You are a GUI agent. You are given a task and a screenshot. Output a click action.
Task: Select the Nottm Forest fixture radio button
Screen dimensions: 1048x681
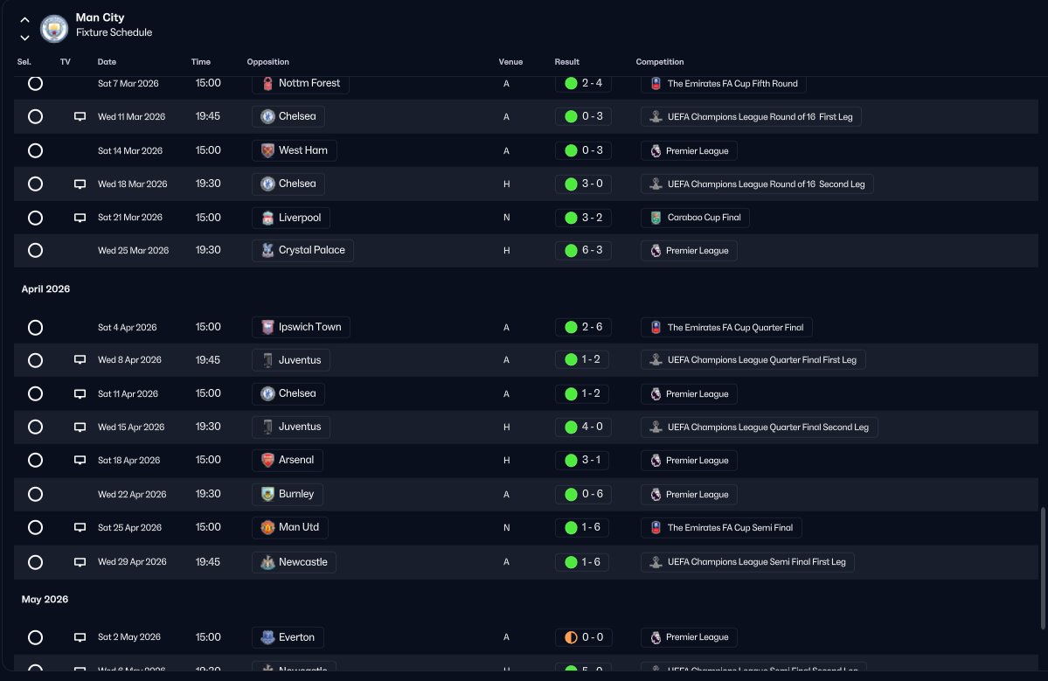tap(36, 84)
